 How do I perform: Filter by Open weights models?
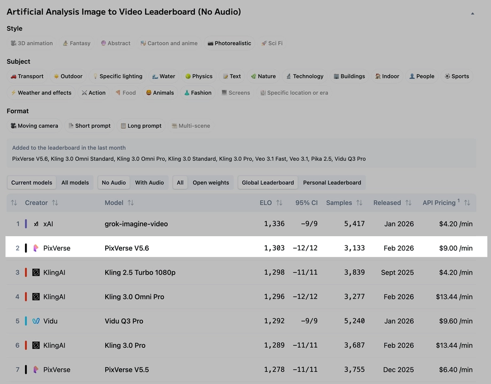[x=211, y=182]
